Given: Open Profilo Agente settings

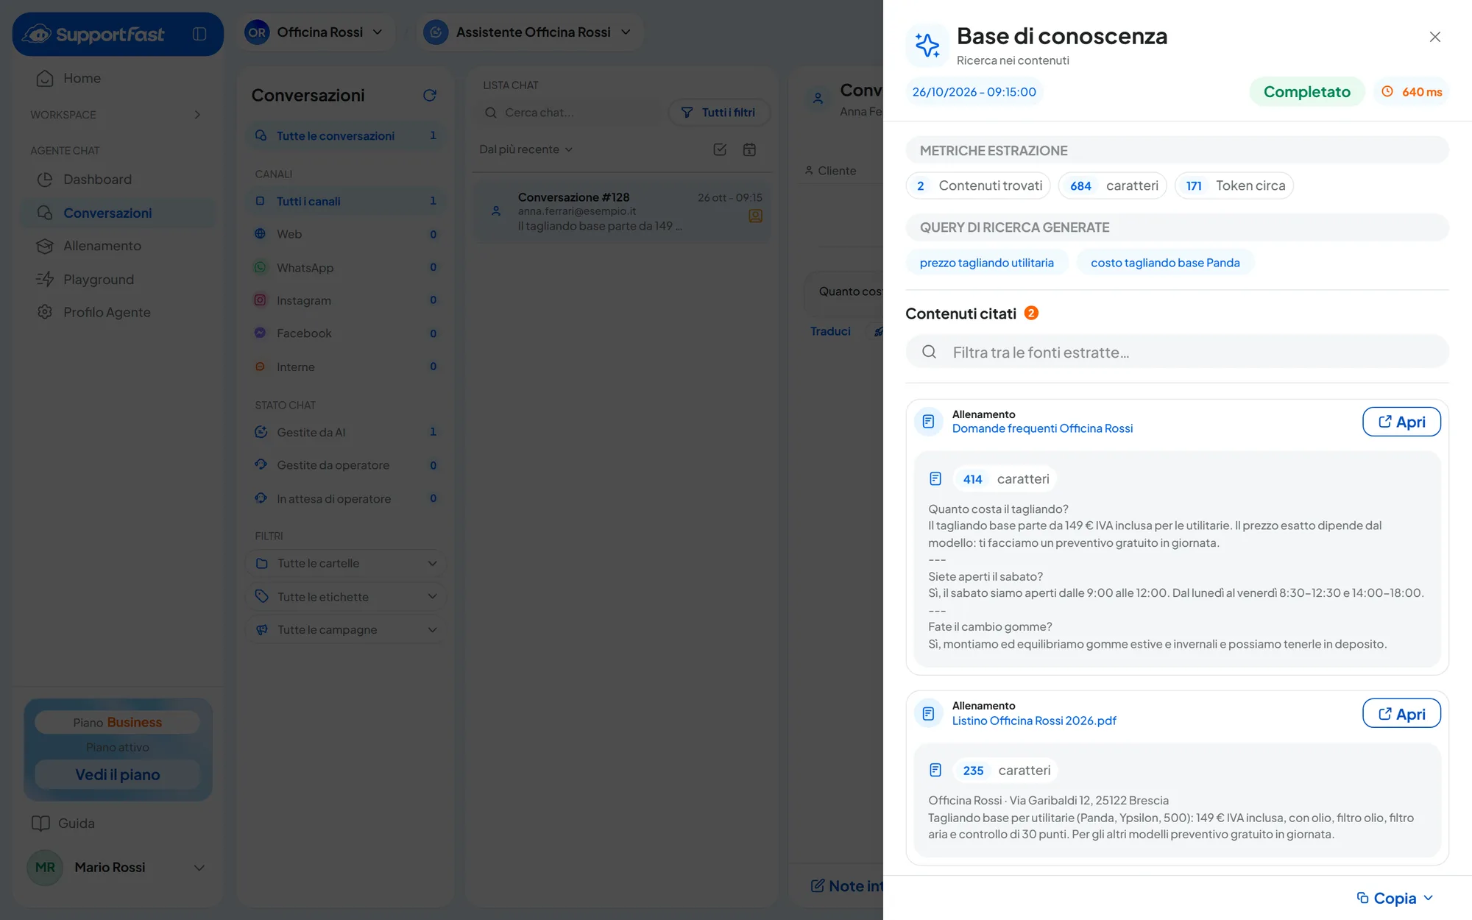Looking at the screenshot, I should pos(118,312).
